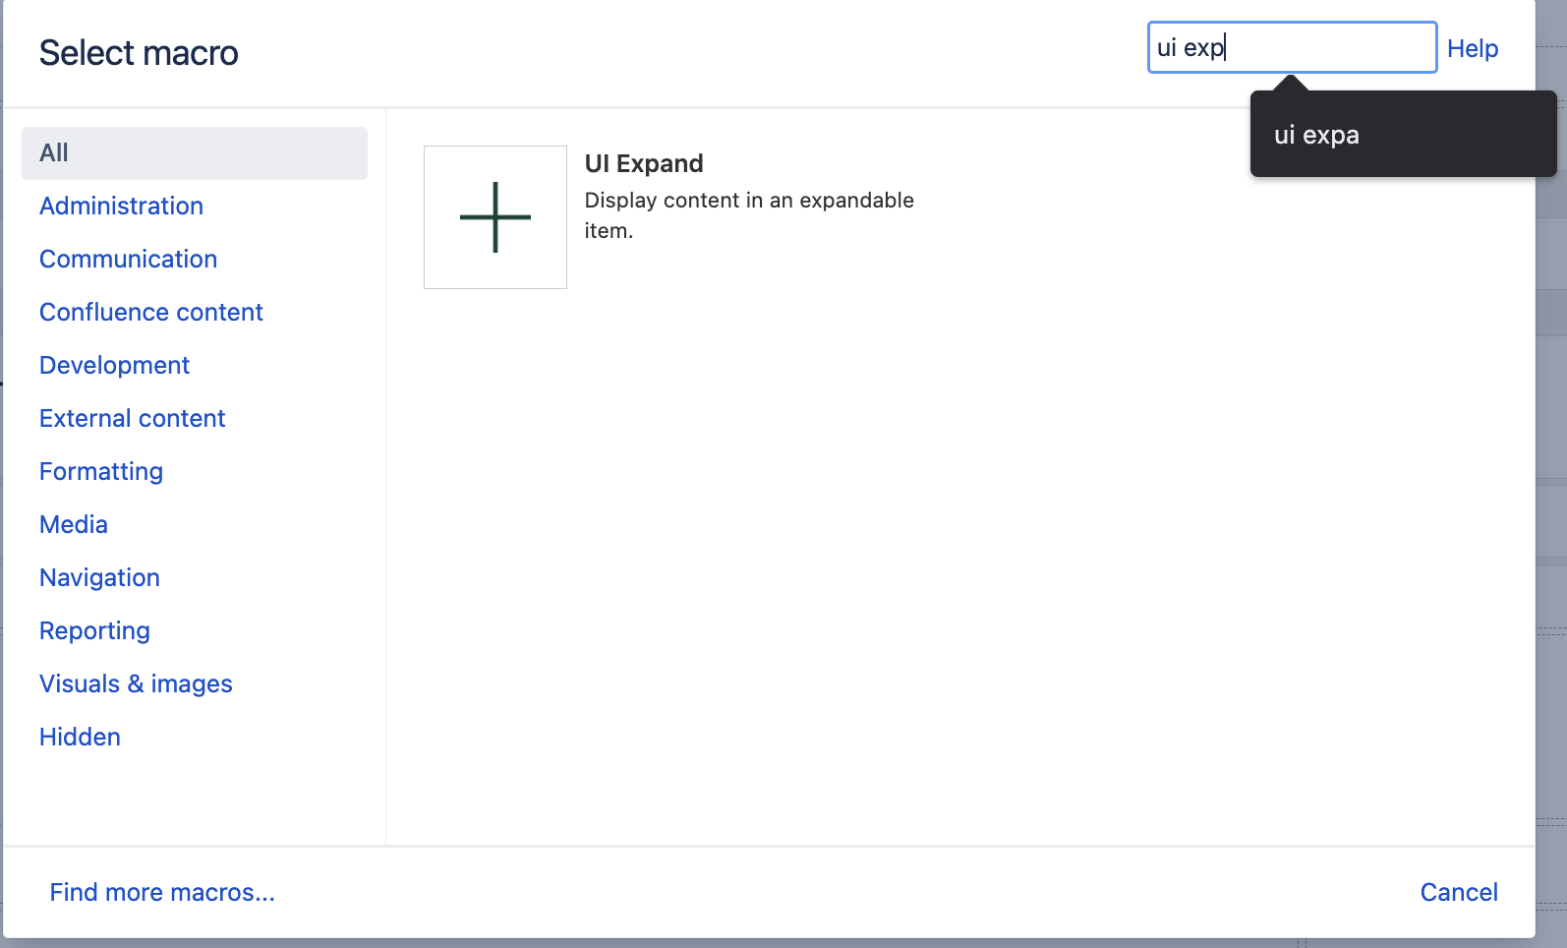
Task: Show Media macros
Action: tap(74, 524)
